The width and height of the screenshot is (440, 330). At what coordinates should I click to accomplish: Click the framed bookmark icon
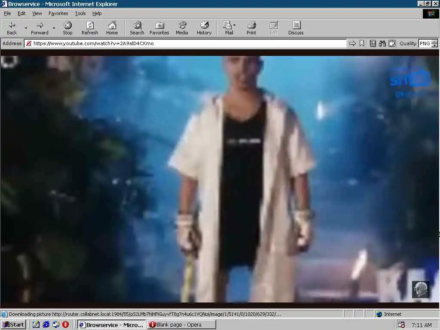pyautogui.click(x=373, y=43)
